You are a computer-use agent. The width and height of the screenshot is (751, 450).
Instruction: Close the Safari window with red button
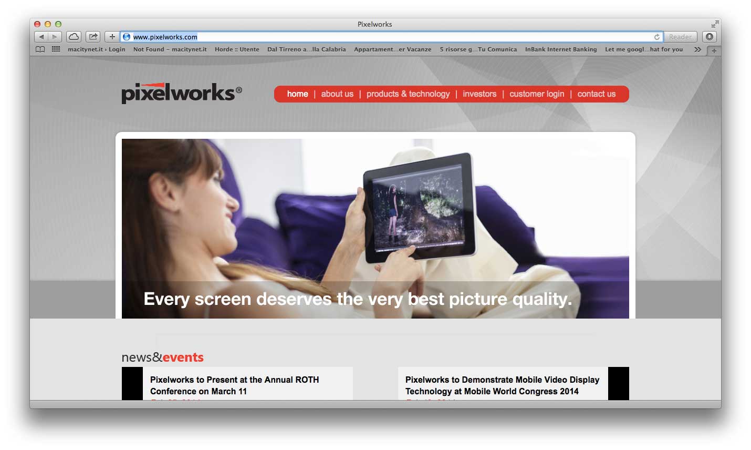coord(37,24)
